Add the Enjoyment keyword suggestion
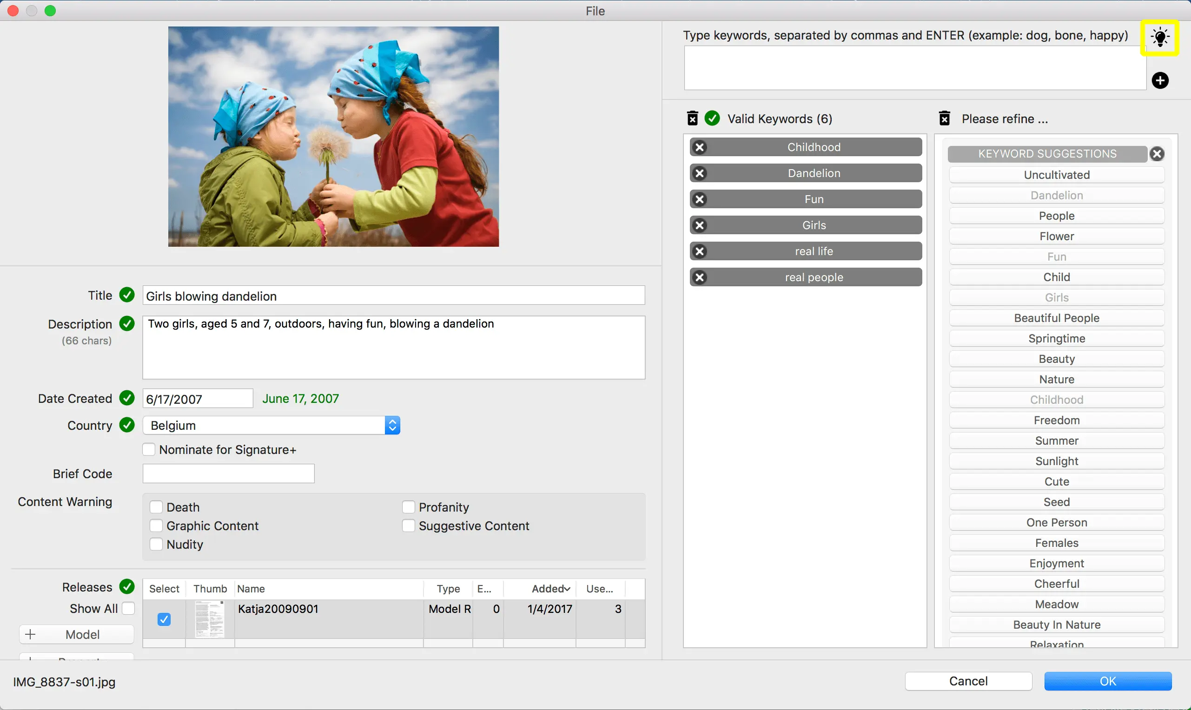Image resolution: width=1191 pixels, height=710 pixels. click(1057, 563)
